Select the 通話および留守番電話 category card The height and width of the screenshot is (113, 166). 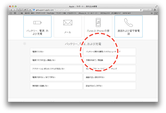coord(129,27)
